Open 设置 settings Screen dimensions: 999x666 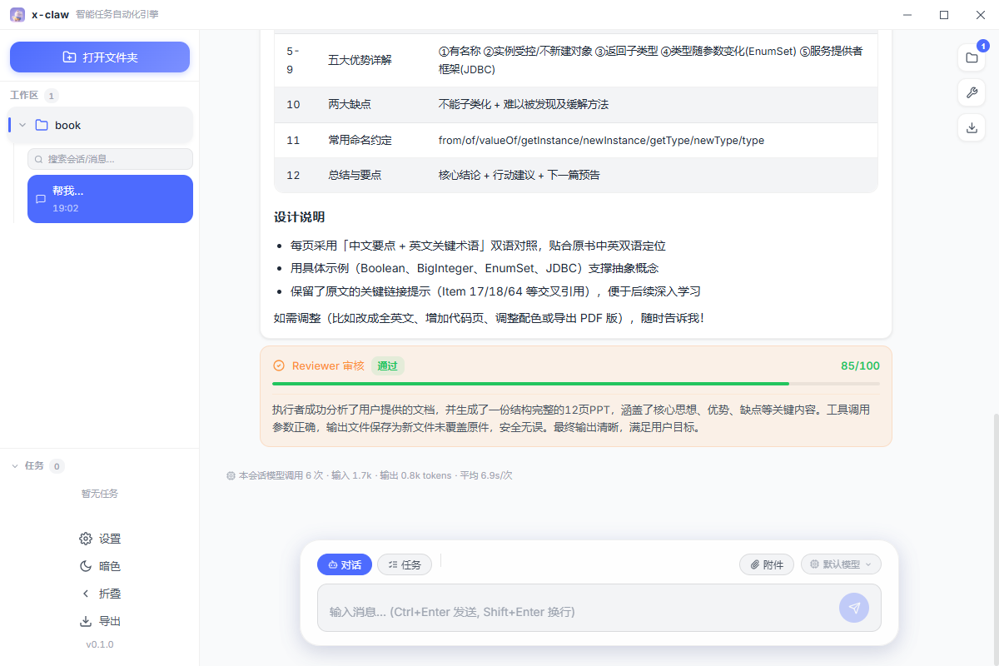(100, 539)
